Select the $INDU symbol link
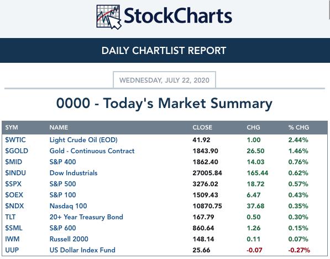 (15, 172)
